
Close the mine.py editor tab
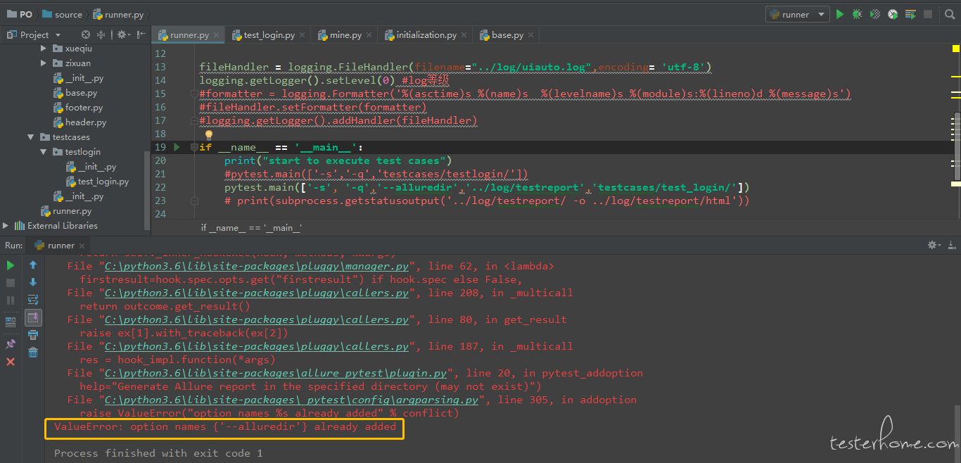[x=369, y=35]
